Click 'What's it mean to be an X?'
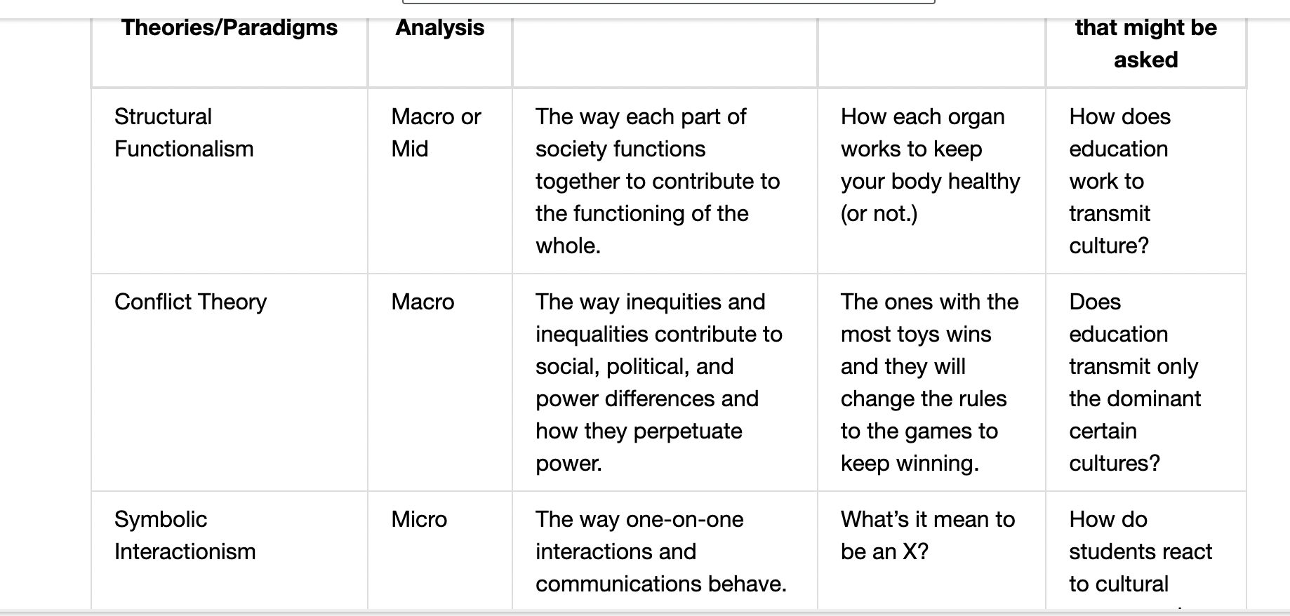Viewport: 1290px width, 616px height. point(928,535)
